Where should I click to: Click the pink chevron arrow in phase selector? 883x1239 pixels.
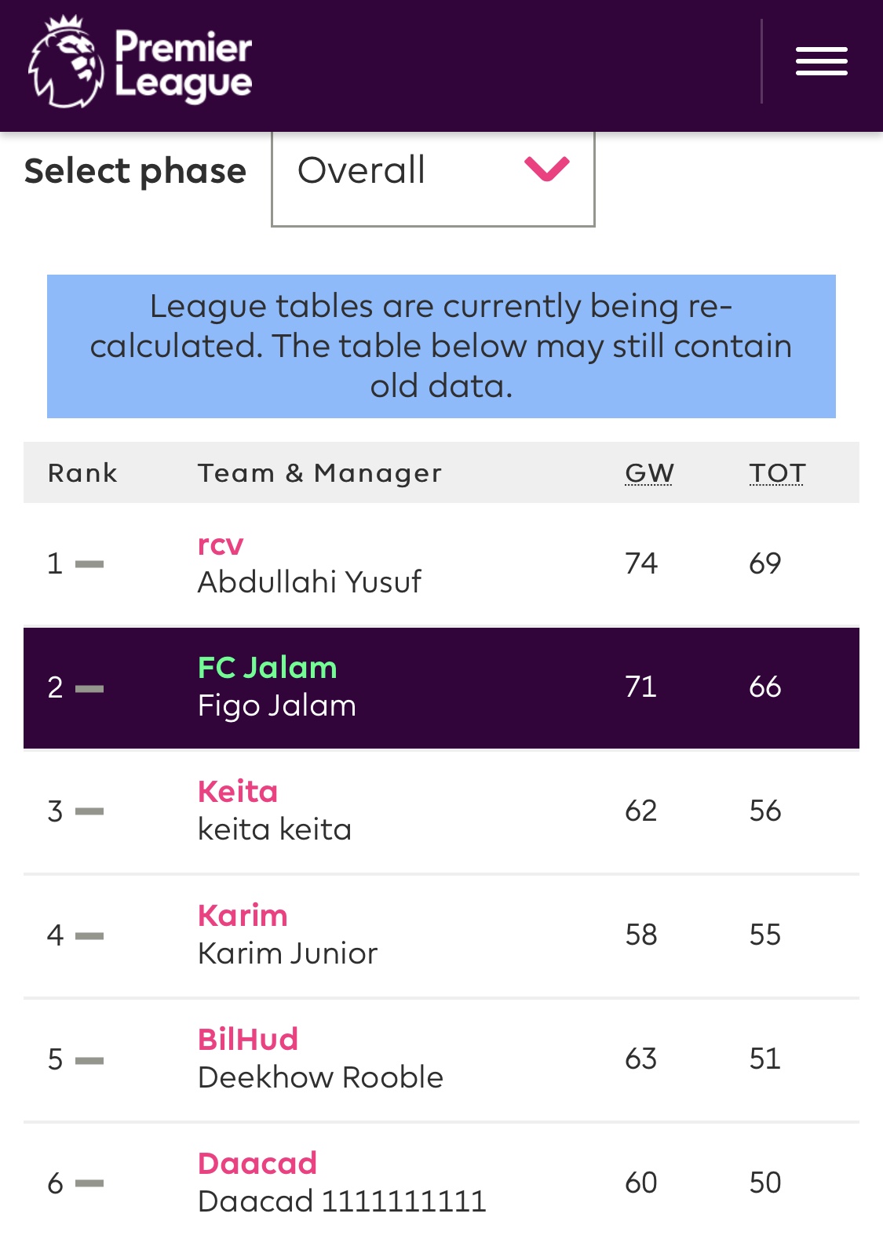pos(546,169)
